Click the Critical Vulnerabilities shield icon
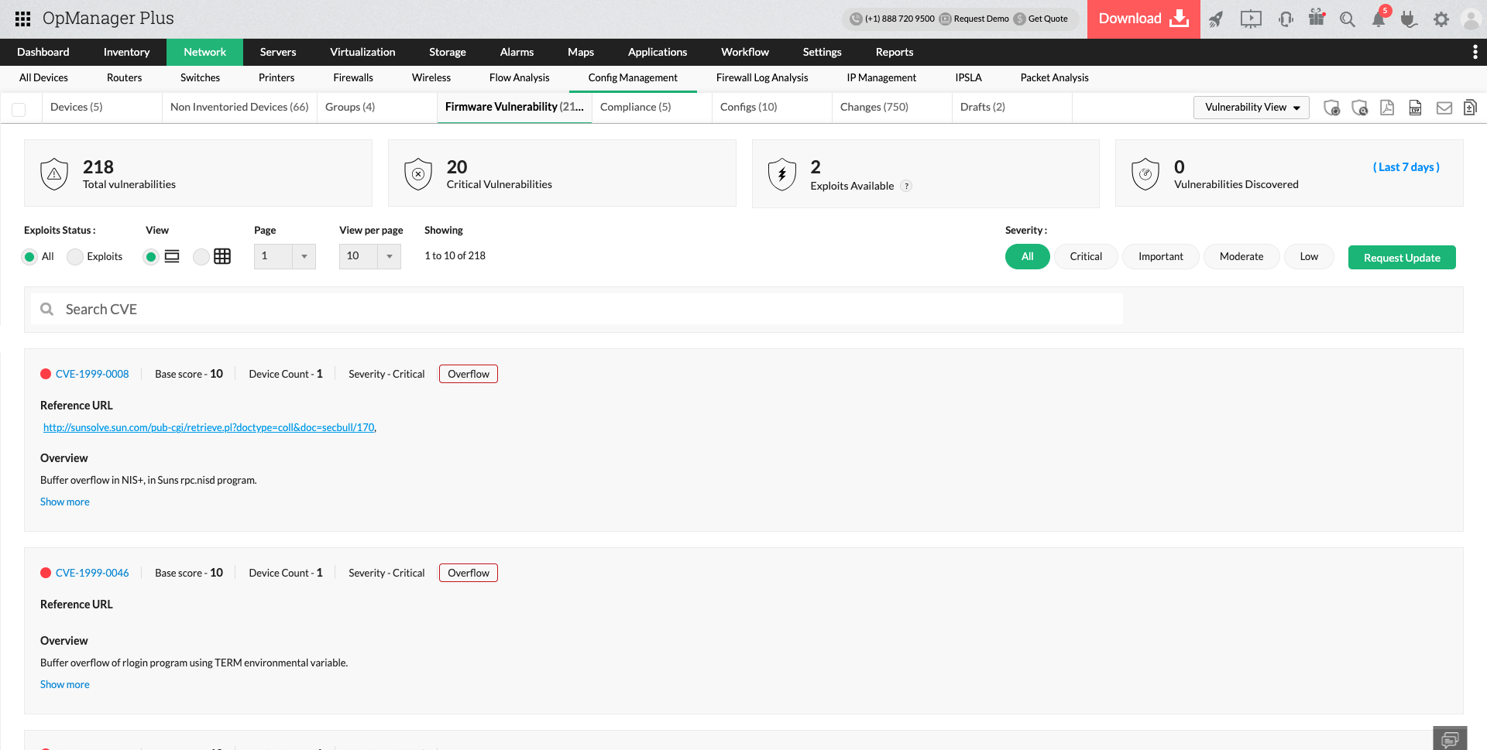This screenshot has width=1487, height=750. coord(418,173)
